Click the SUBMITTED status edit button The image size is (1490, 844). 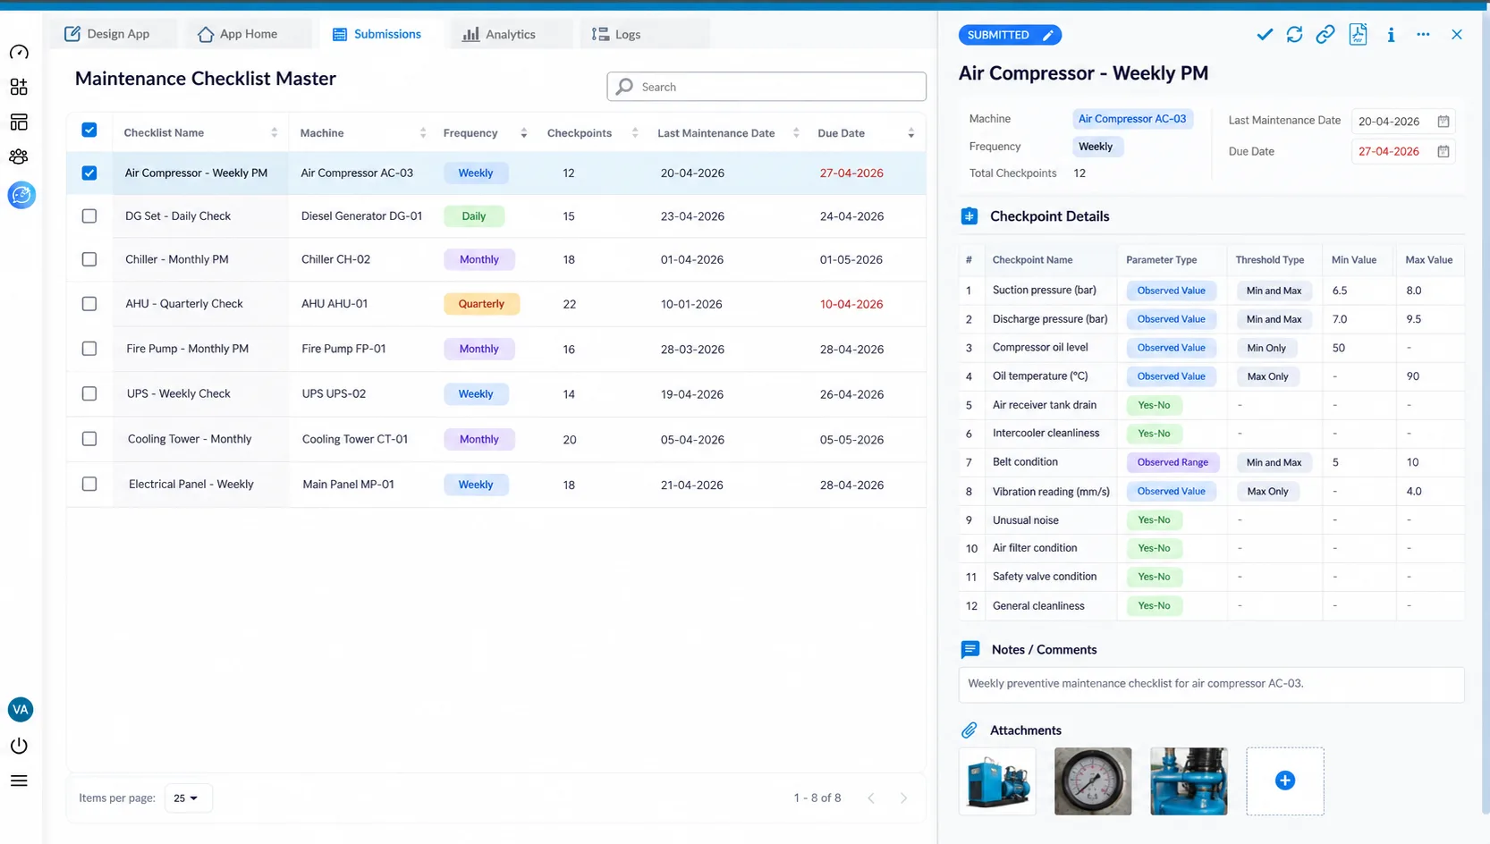pos(1010,35)
